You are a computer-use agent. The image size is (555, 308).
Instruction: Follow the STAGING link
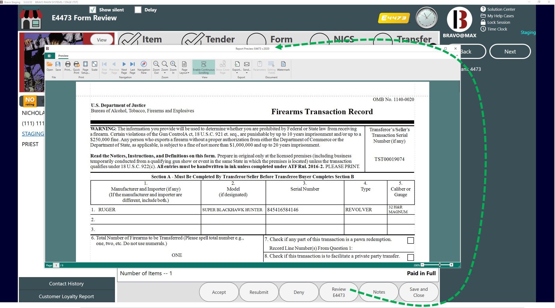[33, 134]
